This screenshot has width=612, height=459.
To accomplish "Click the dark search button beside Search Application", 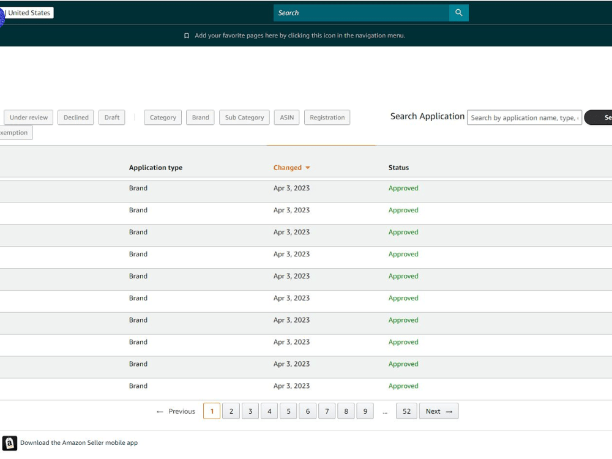I will coord(599,118).
